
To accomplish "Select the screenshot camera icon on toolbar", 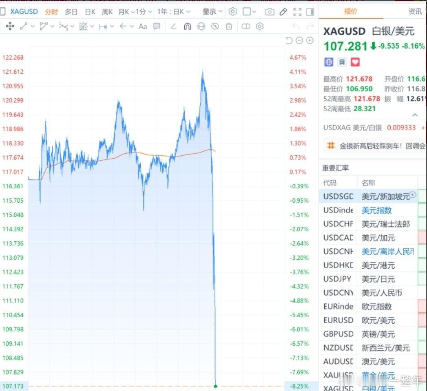I will tap(270, 12).
